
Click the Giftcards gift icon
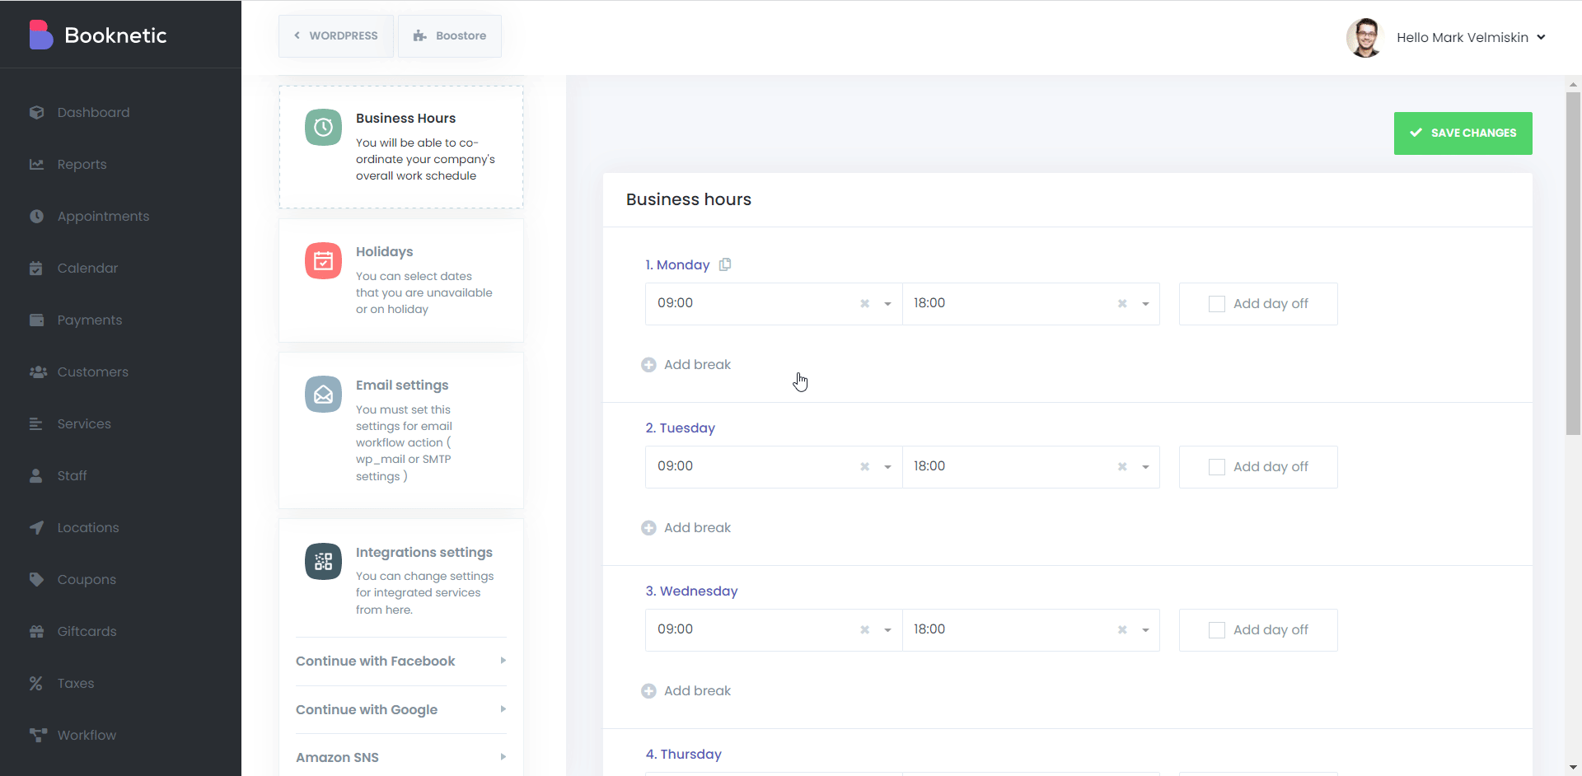coord(36,631)
